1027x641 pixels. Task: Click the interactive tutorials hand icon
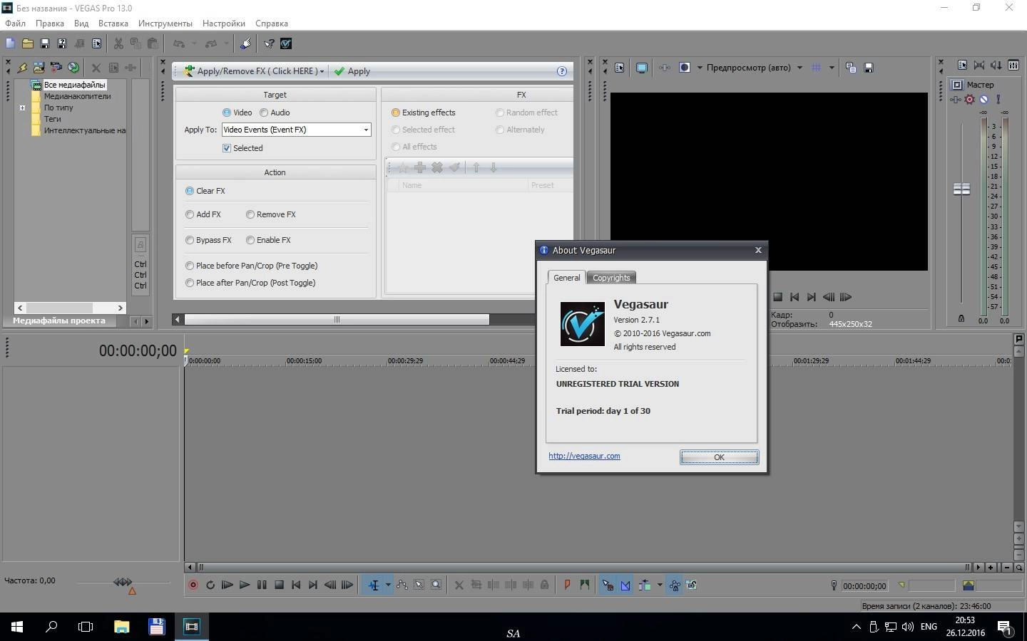click(x=245, y=43)
